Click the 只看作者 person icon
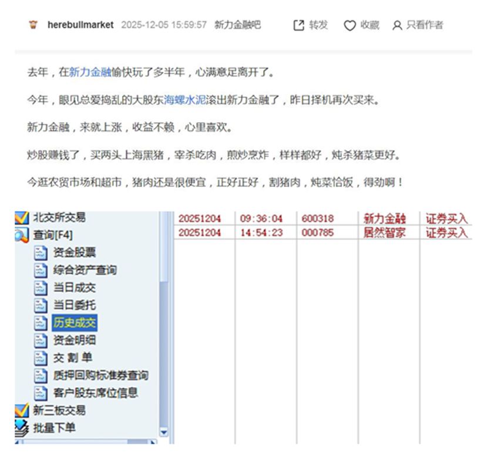Image resolution: width=487 pixels, height=453 pixels. tap(397, 25)
